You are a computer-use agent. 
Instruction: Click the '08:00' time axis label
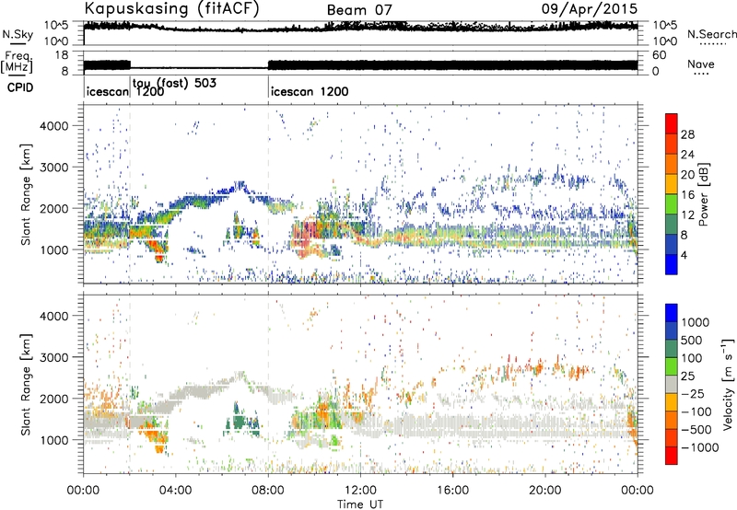[x=268, y=491]
